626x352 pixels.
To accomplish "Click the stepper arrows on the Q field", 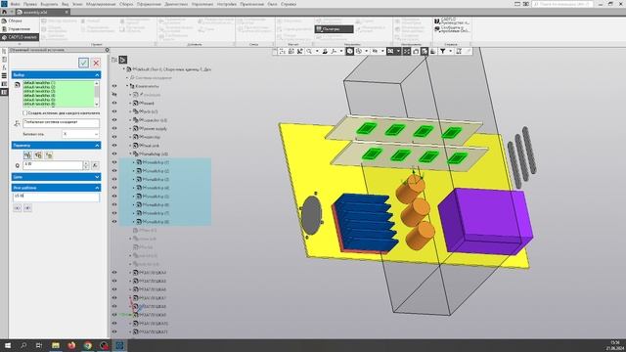I will click(86, 165).
